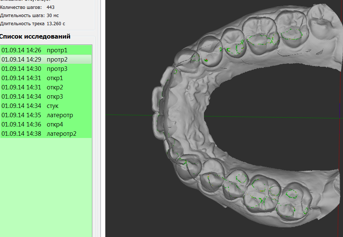343x237 pixels.
Task: Select the стук study row
Action: (46, 106)
